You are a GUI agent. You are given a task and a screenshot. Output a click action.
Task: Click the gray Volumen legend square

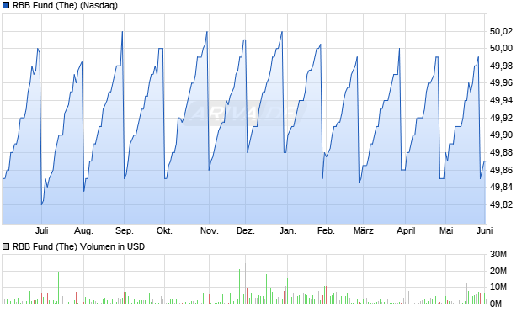click(6, 246)
